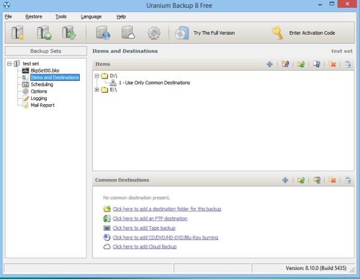Viewport: 360px width, 279px height.
Task: Click the 'test set' label at top right
Action: [341, 51]
